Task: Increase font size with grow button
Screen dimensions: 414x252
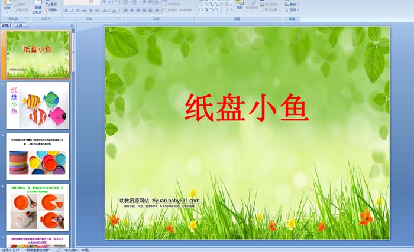Action: tap(104, 2)
